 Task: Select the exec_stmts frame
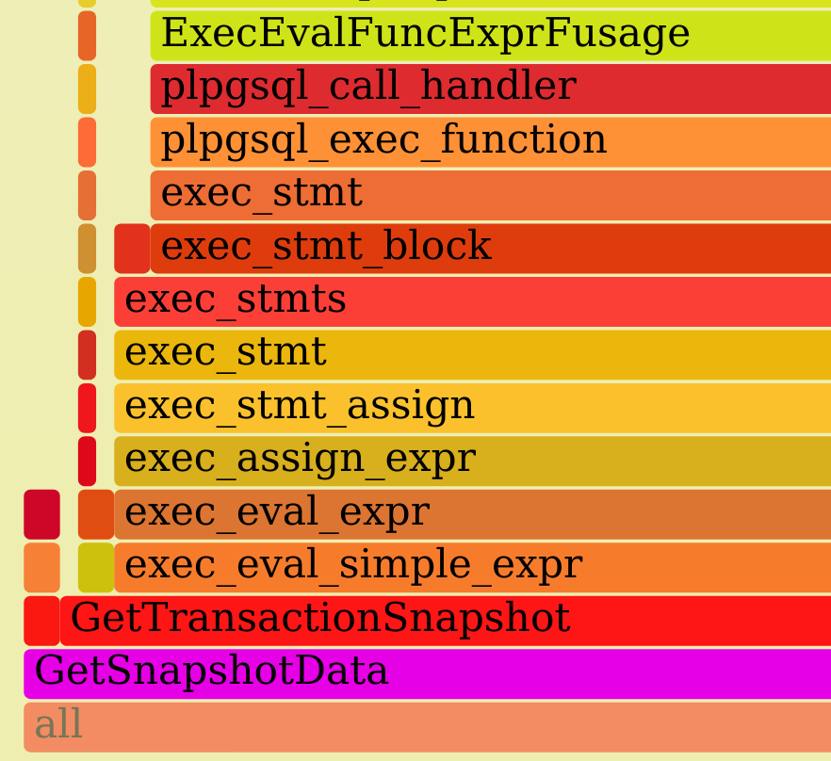tap(472, 301)
